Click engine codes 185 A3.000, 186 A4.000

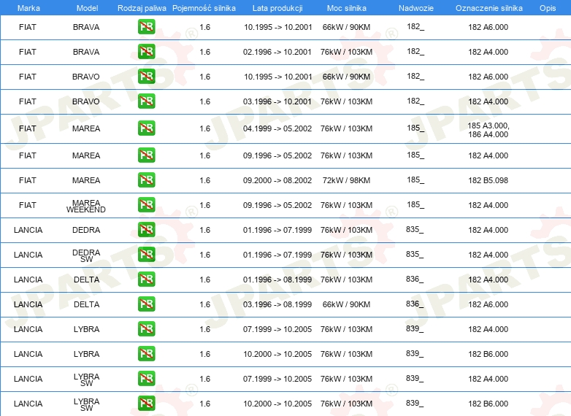point(488,130)
